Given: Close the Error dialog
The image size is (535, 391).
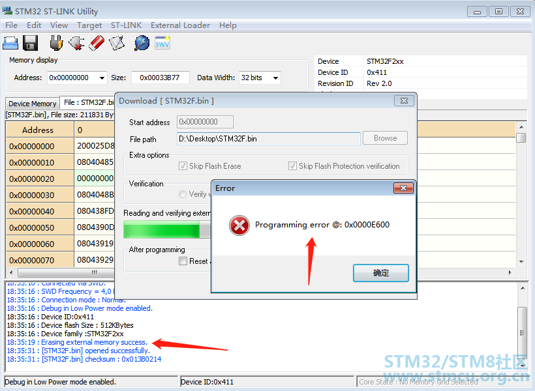Looking at the screenshot, I should pos(403,188).
